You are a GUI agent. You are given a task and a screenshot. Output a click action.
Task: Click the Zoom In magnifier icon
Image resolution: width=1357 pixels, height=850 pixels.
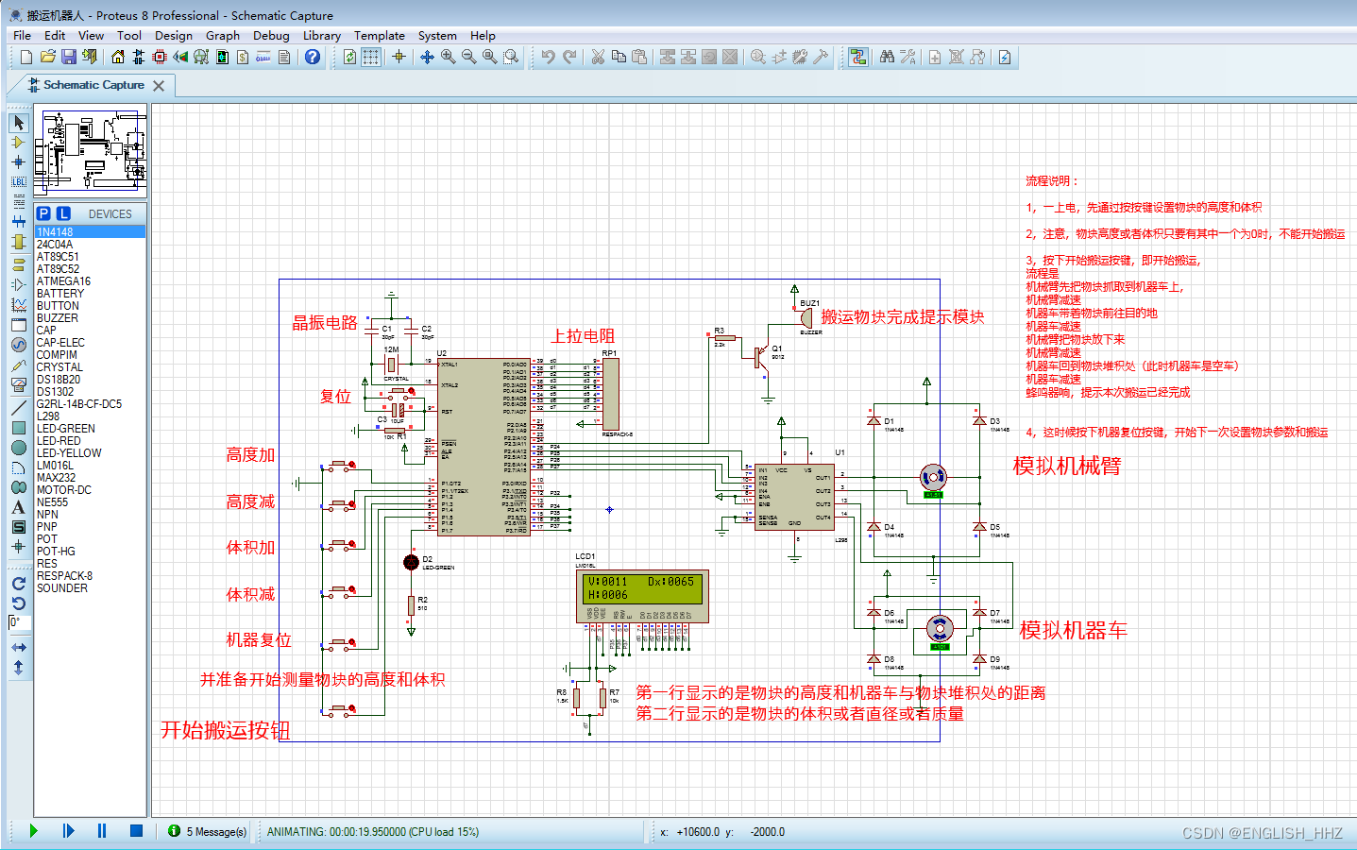[x=448, y=58]
